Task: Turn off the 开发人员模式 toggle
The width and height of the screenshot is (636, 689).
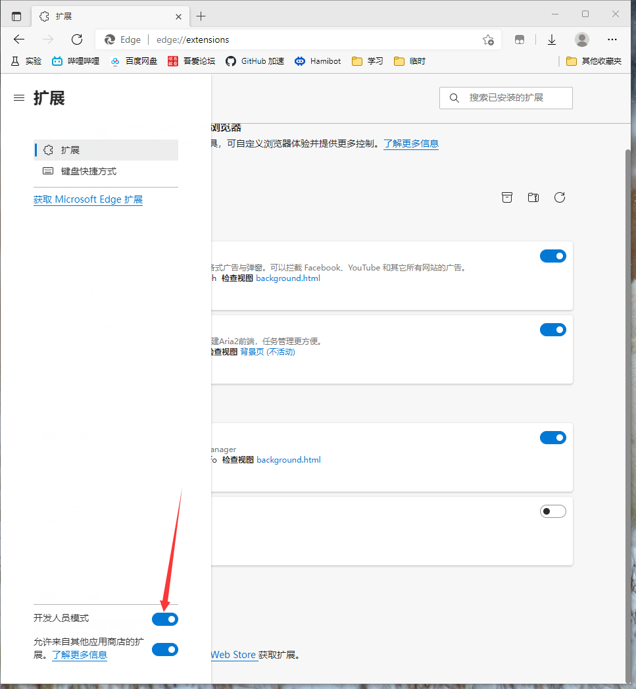Action: (165, 619)
